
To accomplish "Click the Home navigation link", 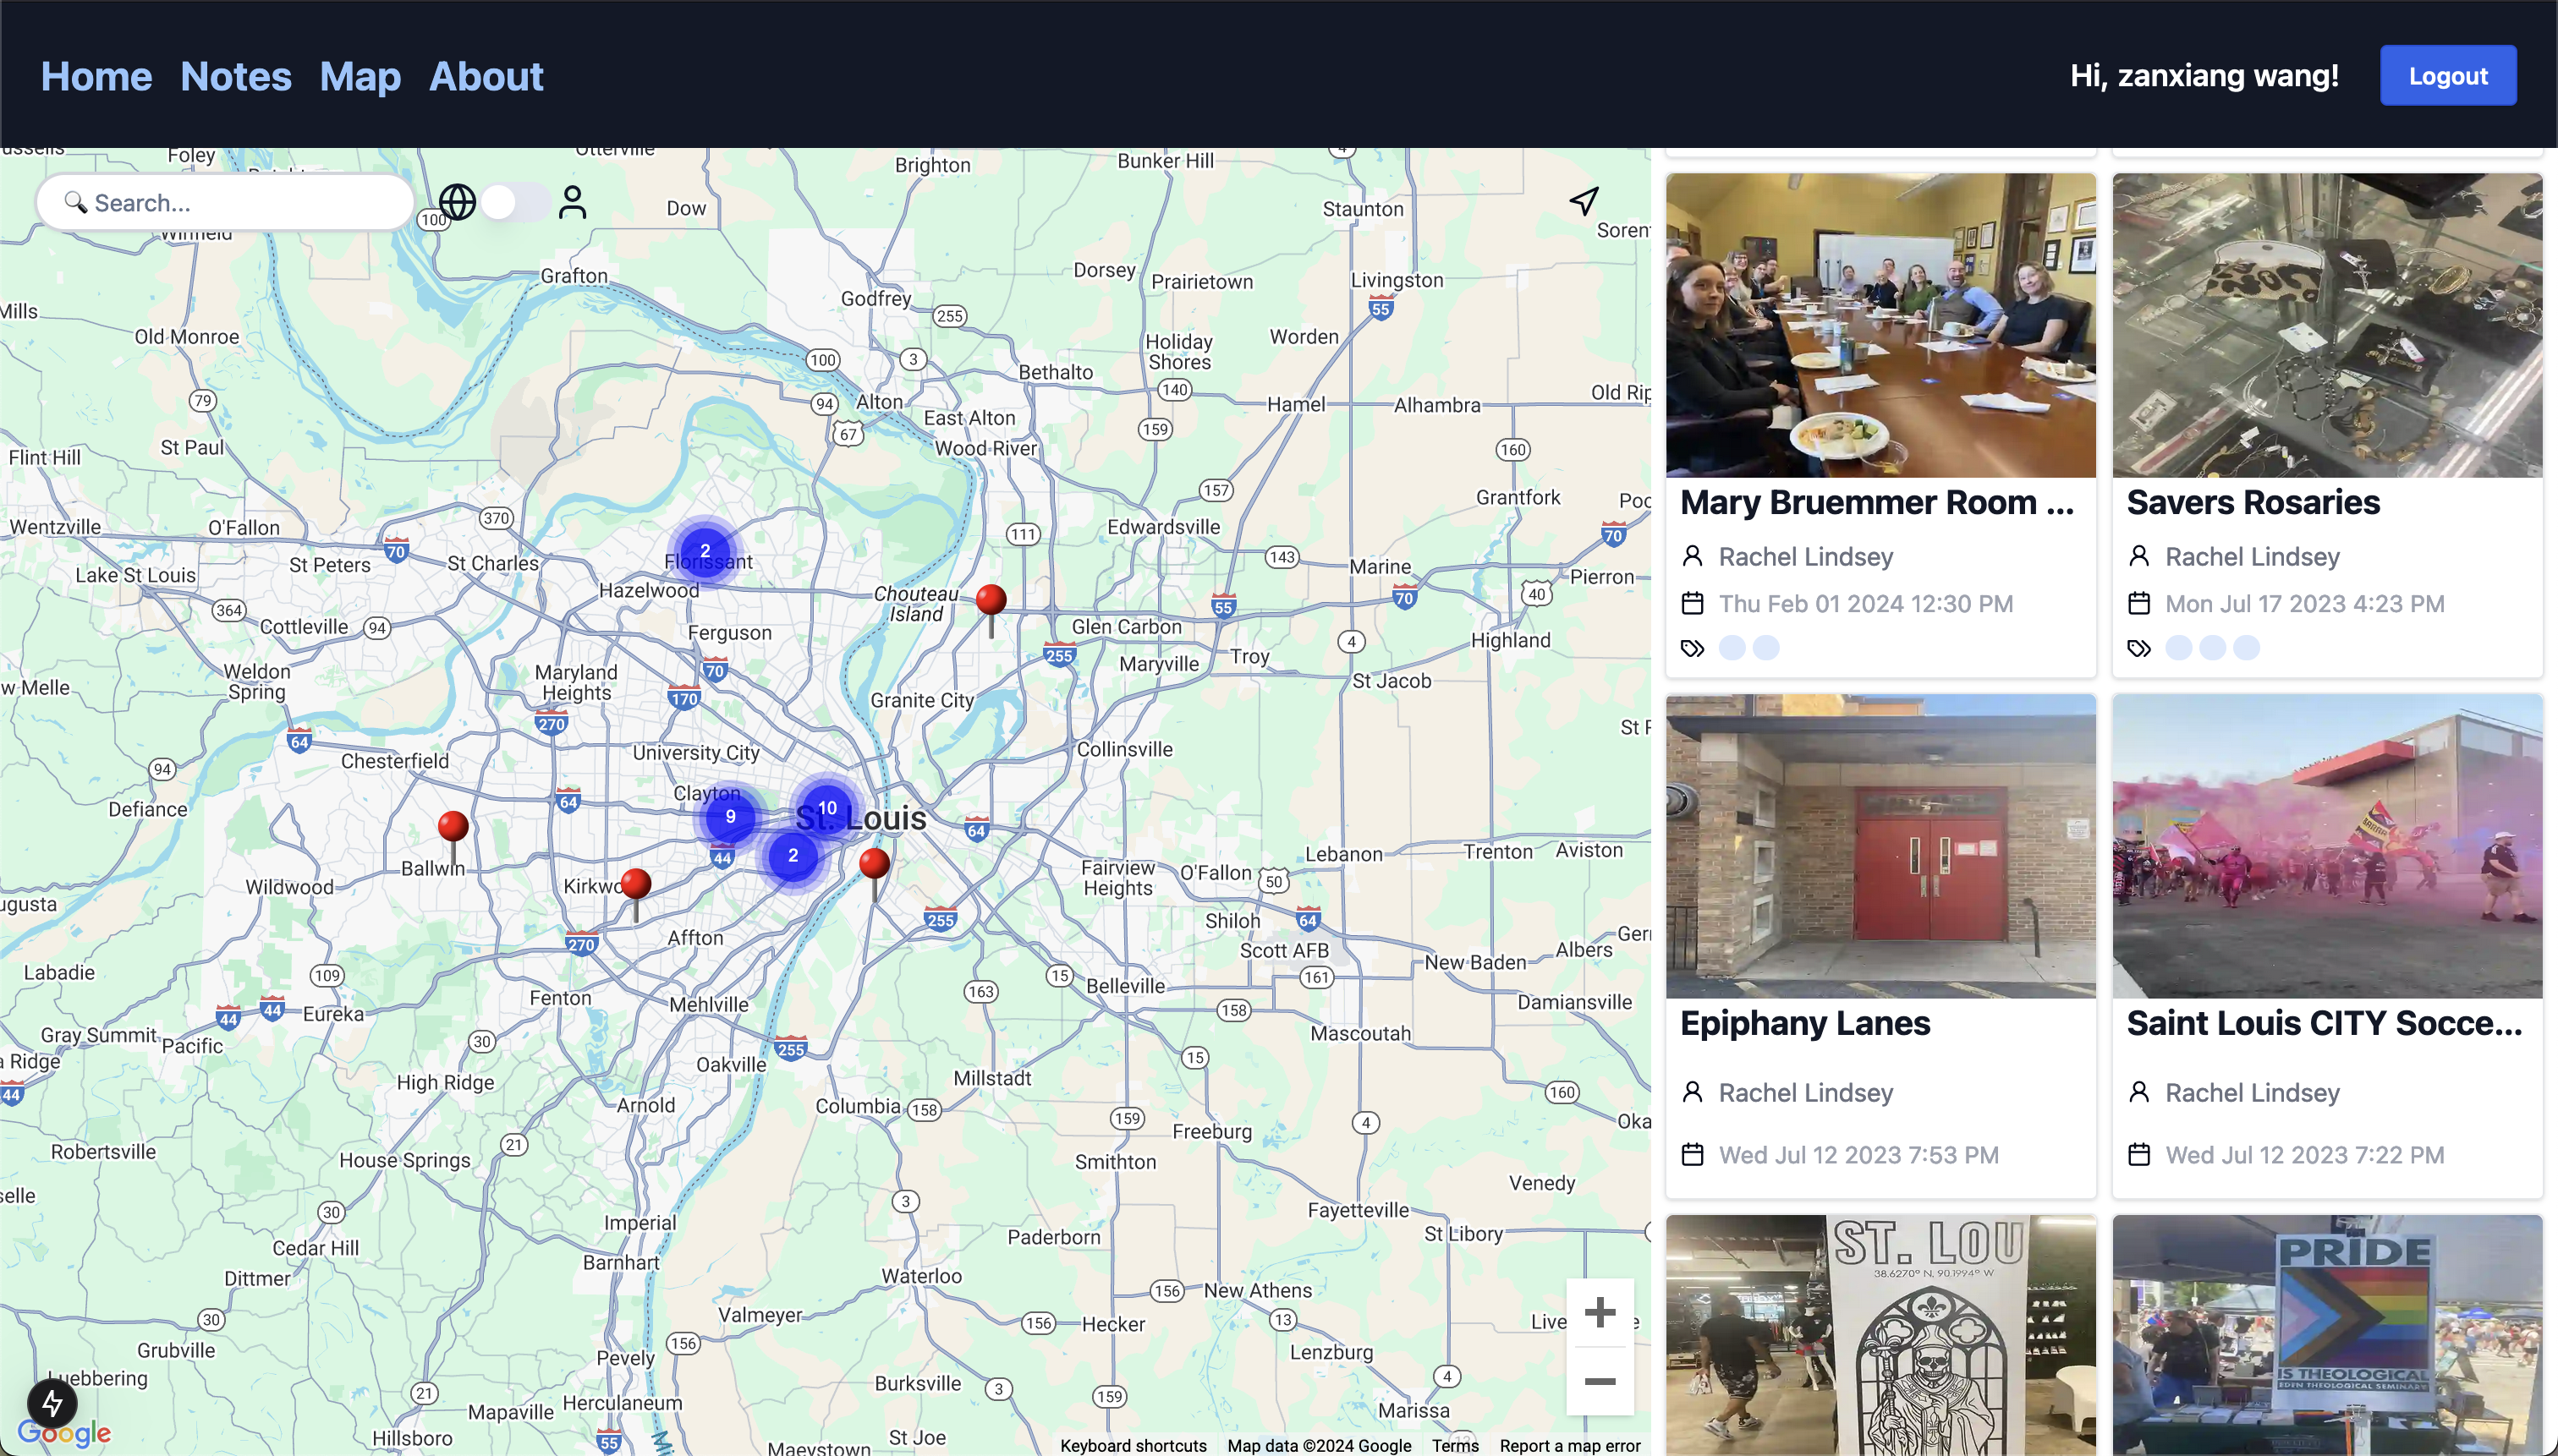I will (x=96, y=75).
